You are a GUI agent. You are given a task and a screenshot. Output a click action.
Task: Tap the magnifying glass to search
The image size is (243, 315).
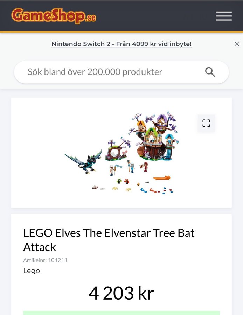pyautogui.click(x=210, y=72)
